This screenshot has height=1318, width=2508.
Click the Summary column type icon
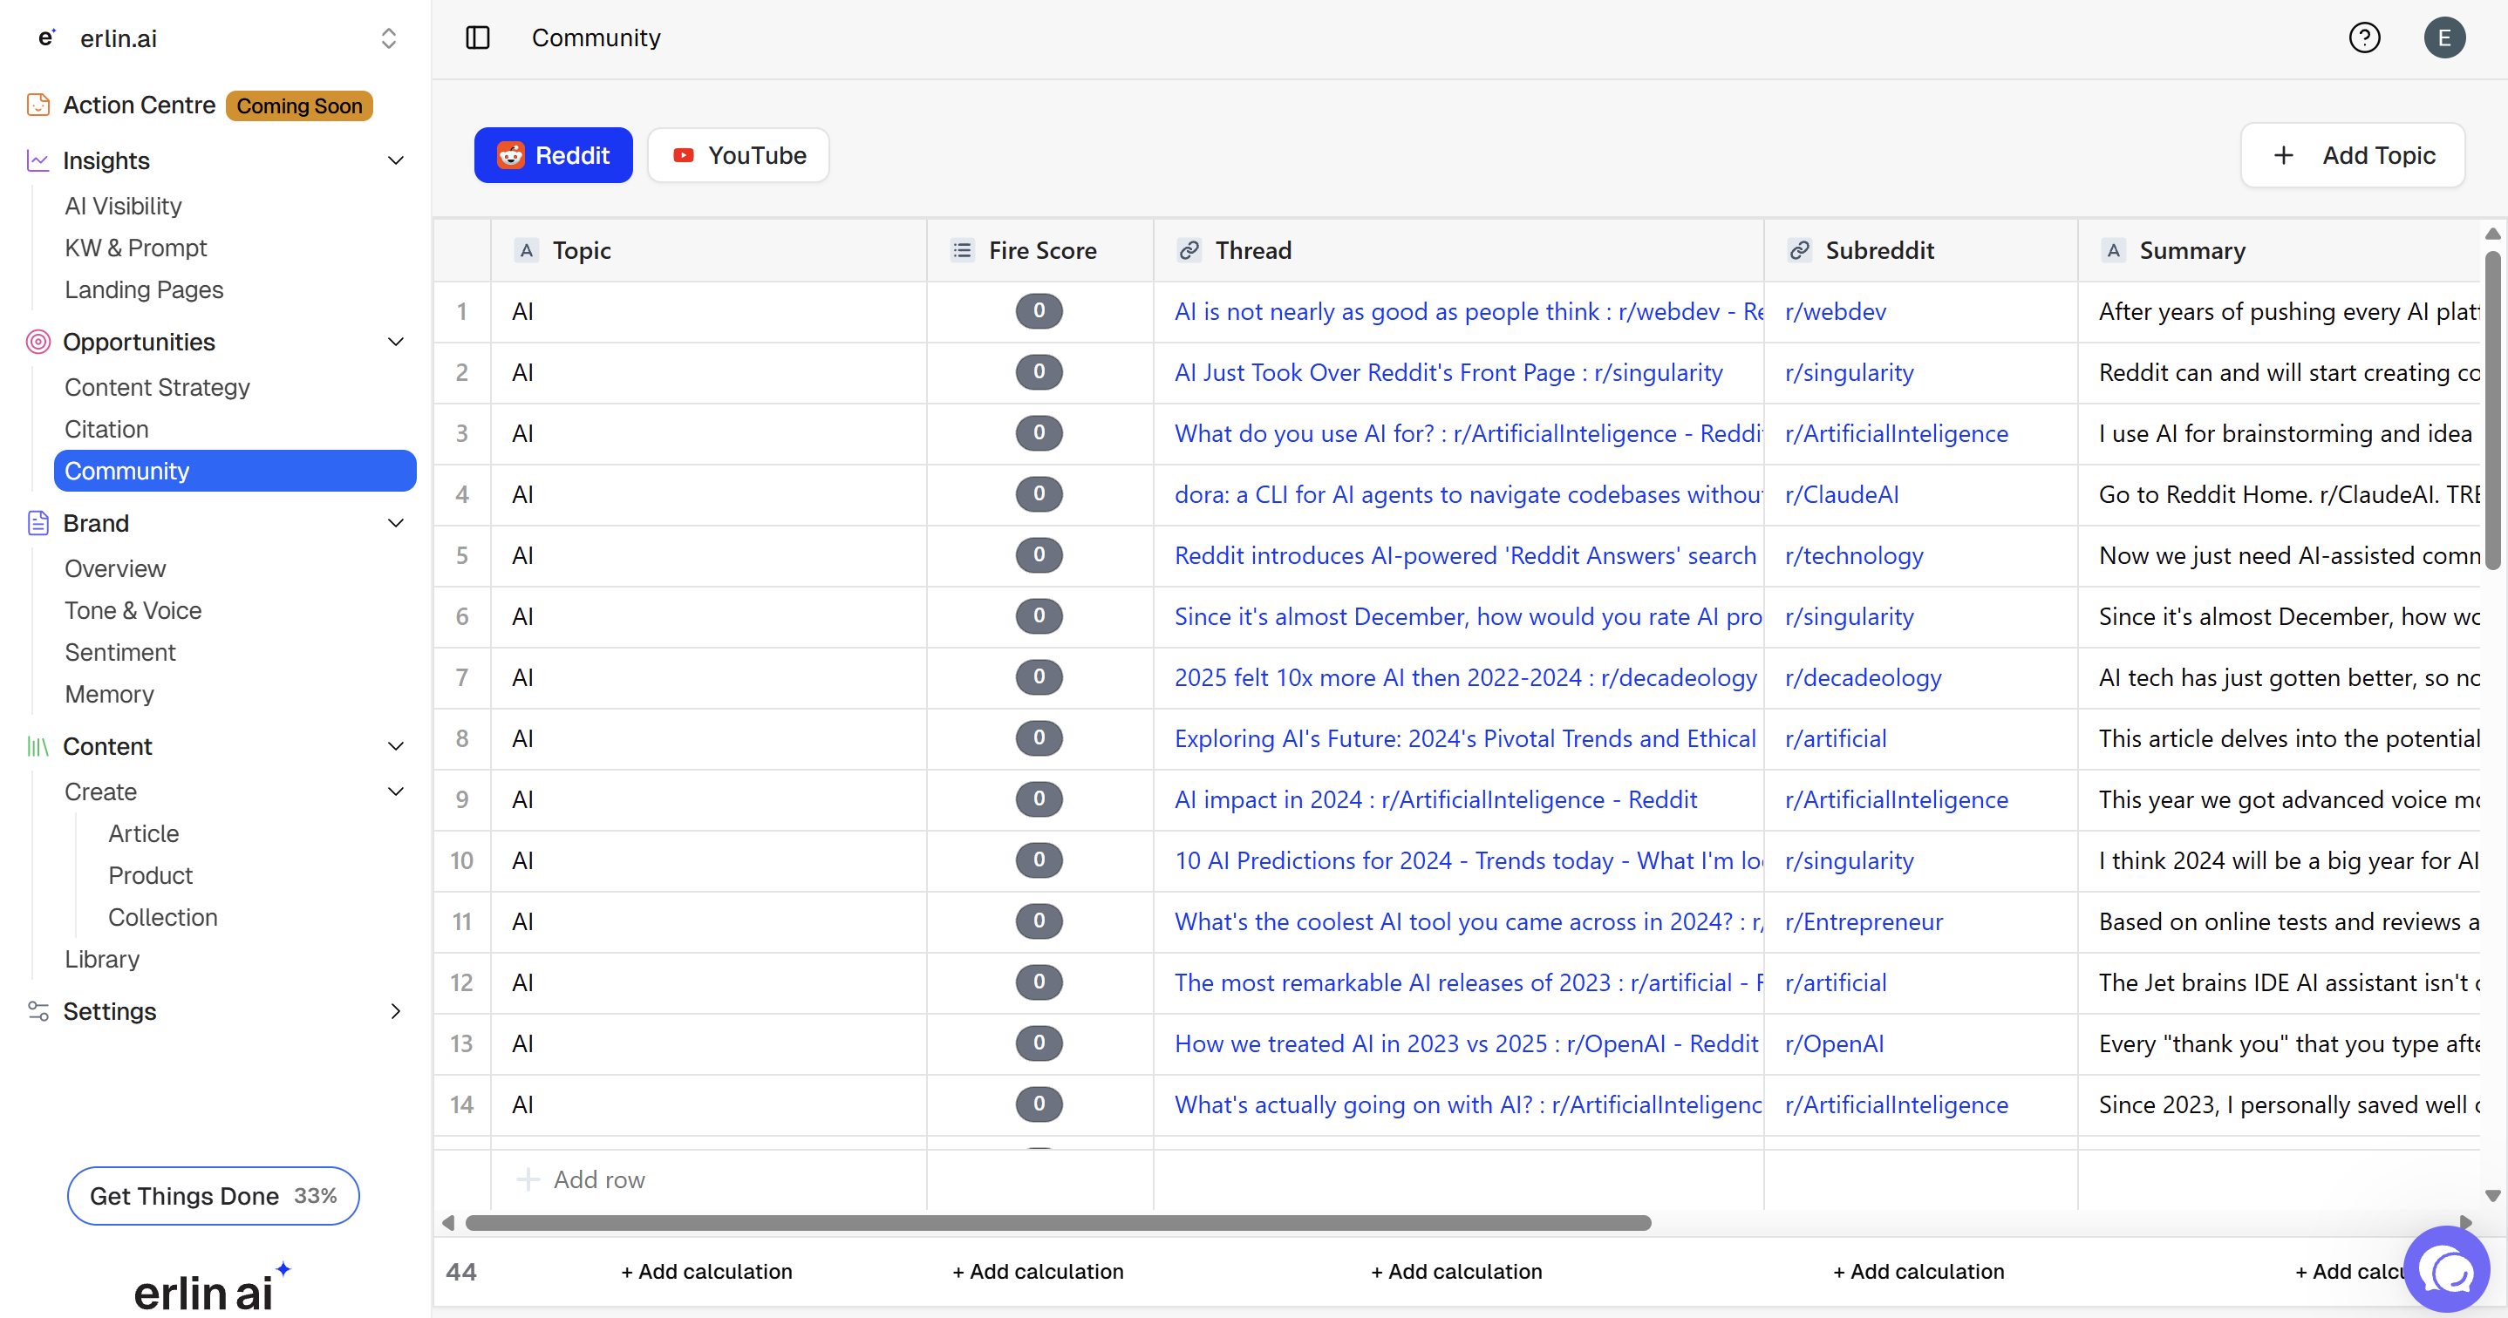2113,251
